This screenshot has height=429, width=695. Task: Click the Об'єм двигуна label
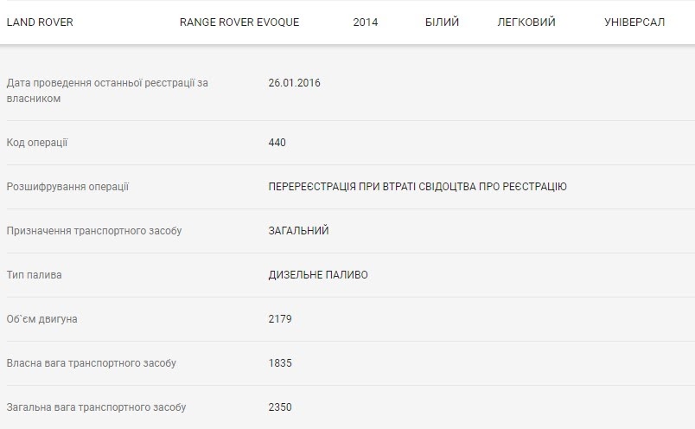42,319
